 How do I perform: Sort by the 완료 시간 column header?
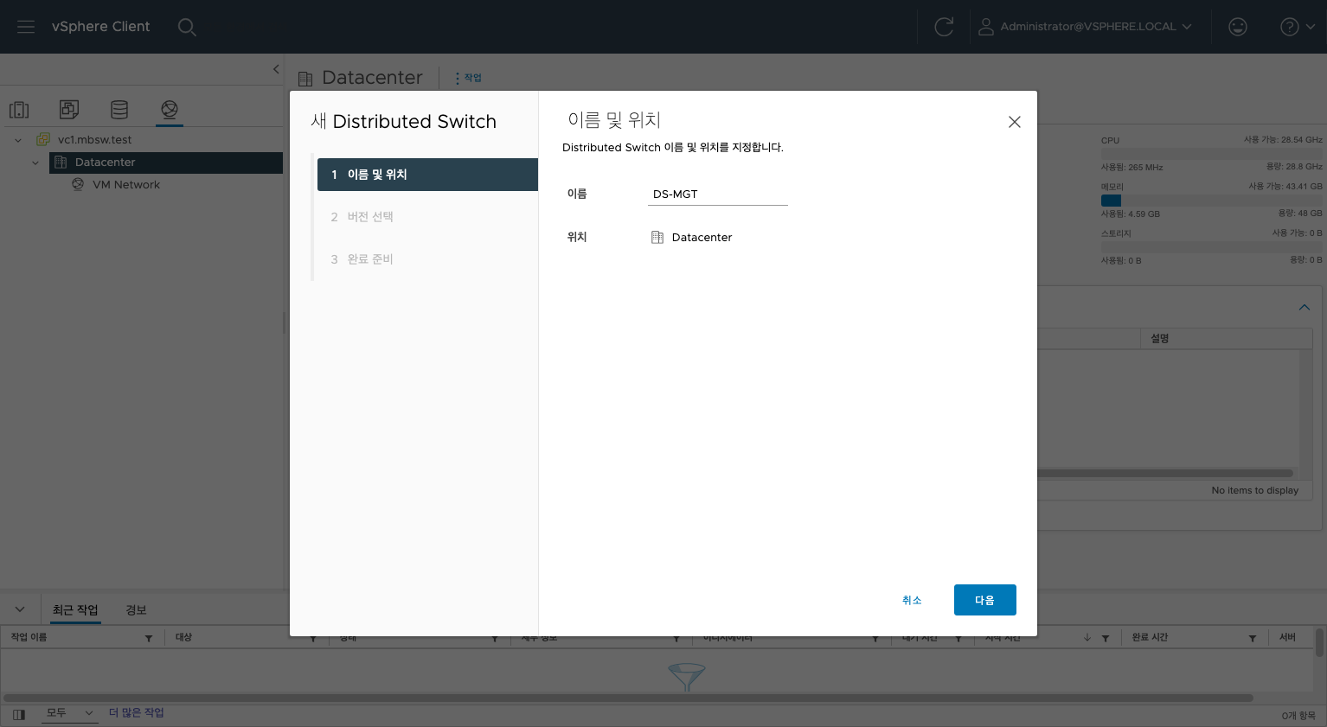[x=1150, y=637]
